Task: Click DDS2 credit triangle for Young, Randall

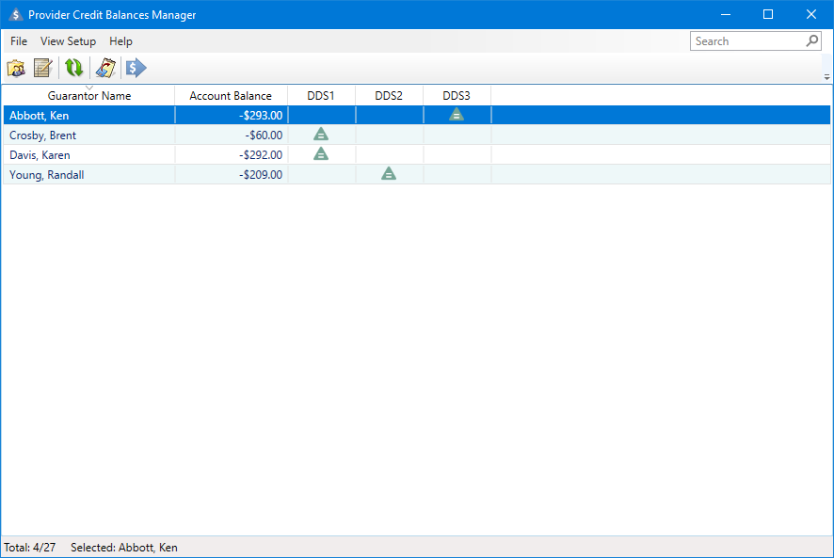Action: tap(389, 174)
